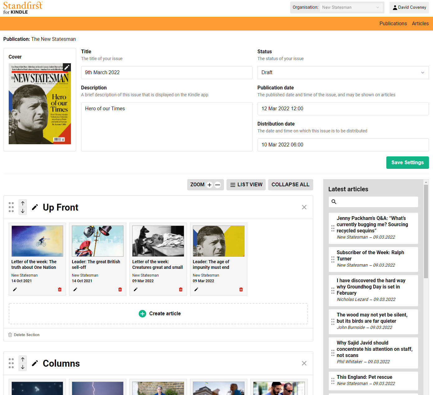Select 'Why Sajid Javid should concentrate' title

pyautogui.click(x=375, y=349)
